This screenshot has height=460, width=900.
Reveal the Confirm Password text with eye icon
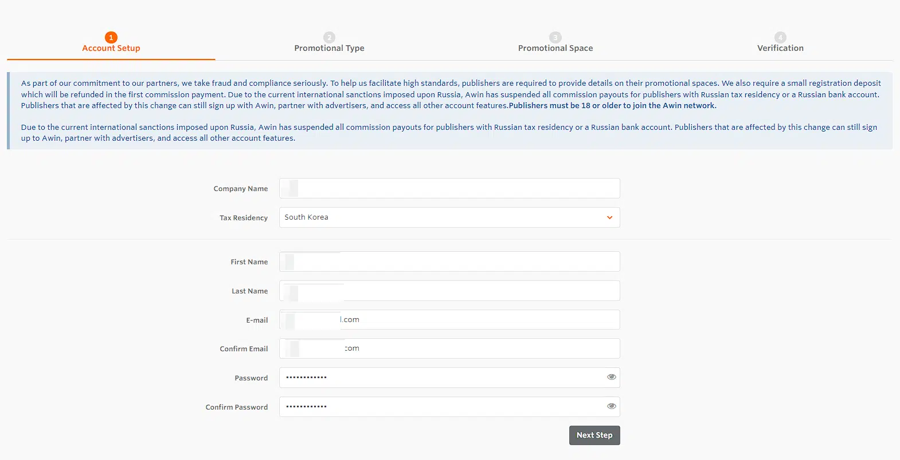tap(611, 406)
